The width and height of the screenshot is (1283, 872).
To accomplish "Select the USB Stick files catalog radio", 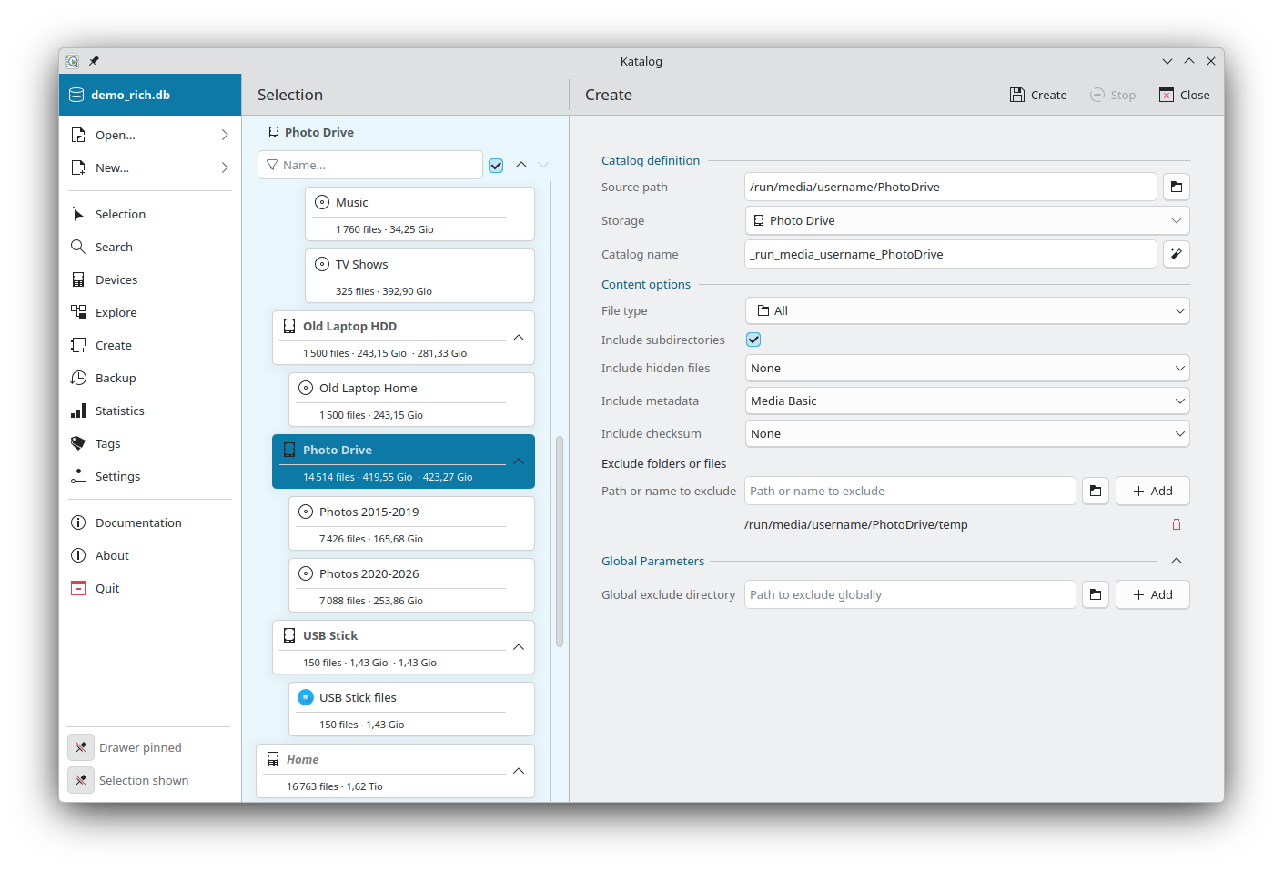I will click(x=306, y=697).
